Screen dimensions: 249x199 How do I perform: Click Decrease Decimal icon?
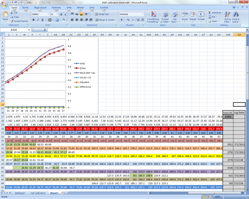[x=142, y=20]
